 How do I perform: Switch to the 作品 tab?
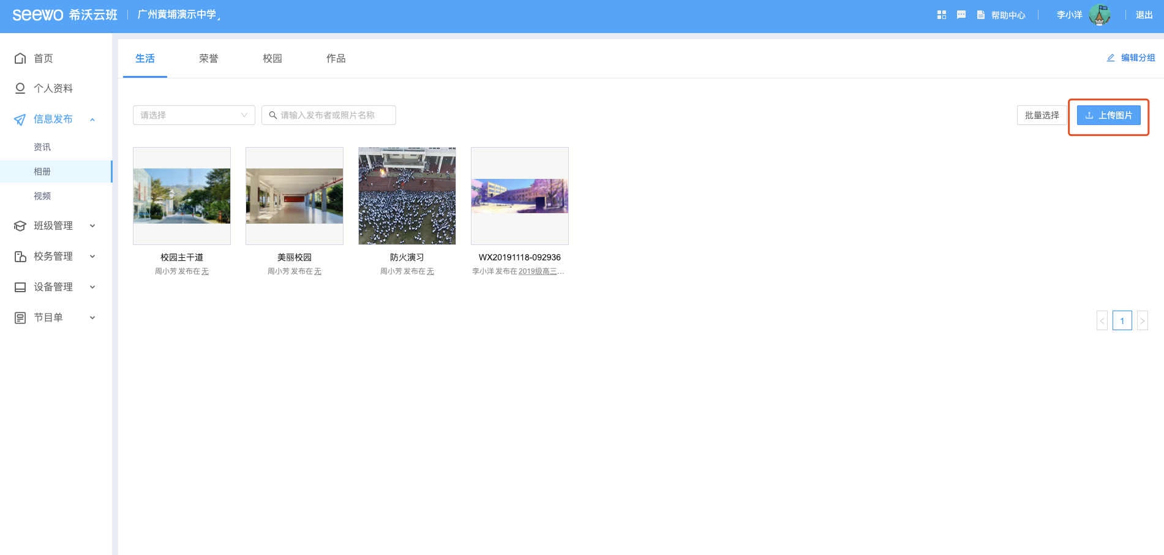336,58
